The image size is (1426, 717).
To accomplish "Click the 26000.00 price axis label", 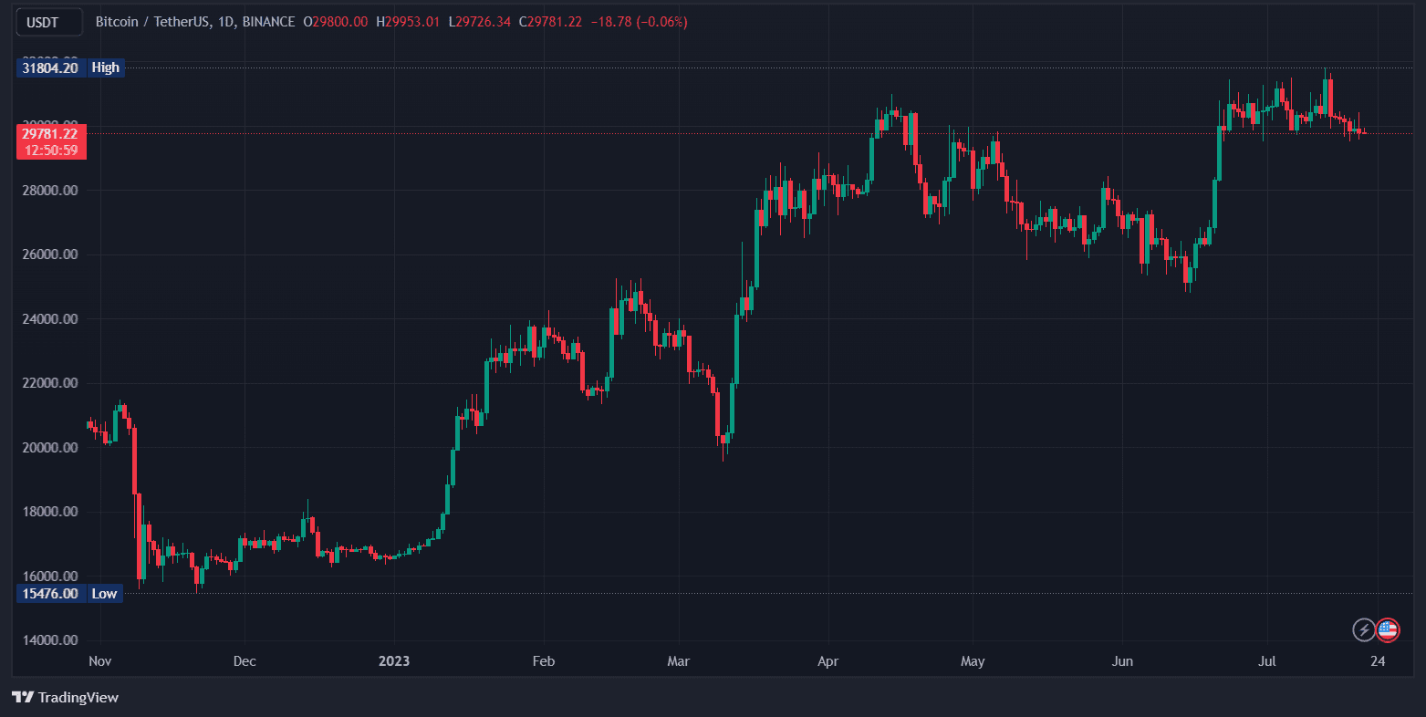I will [x=50, y=255].
